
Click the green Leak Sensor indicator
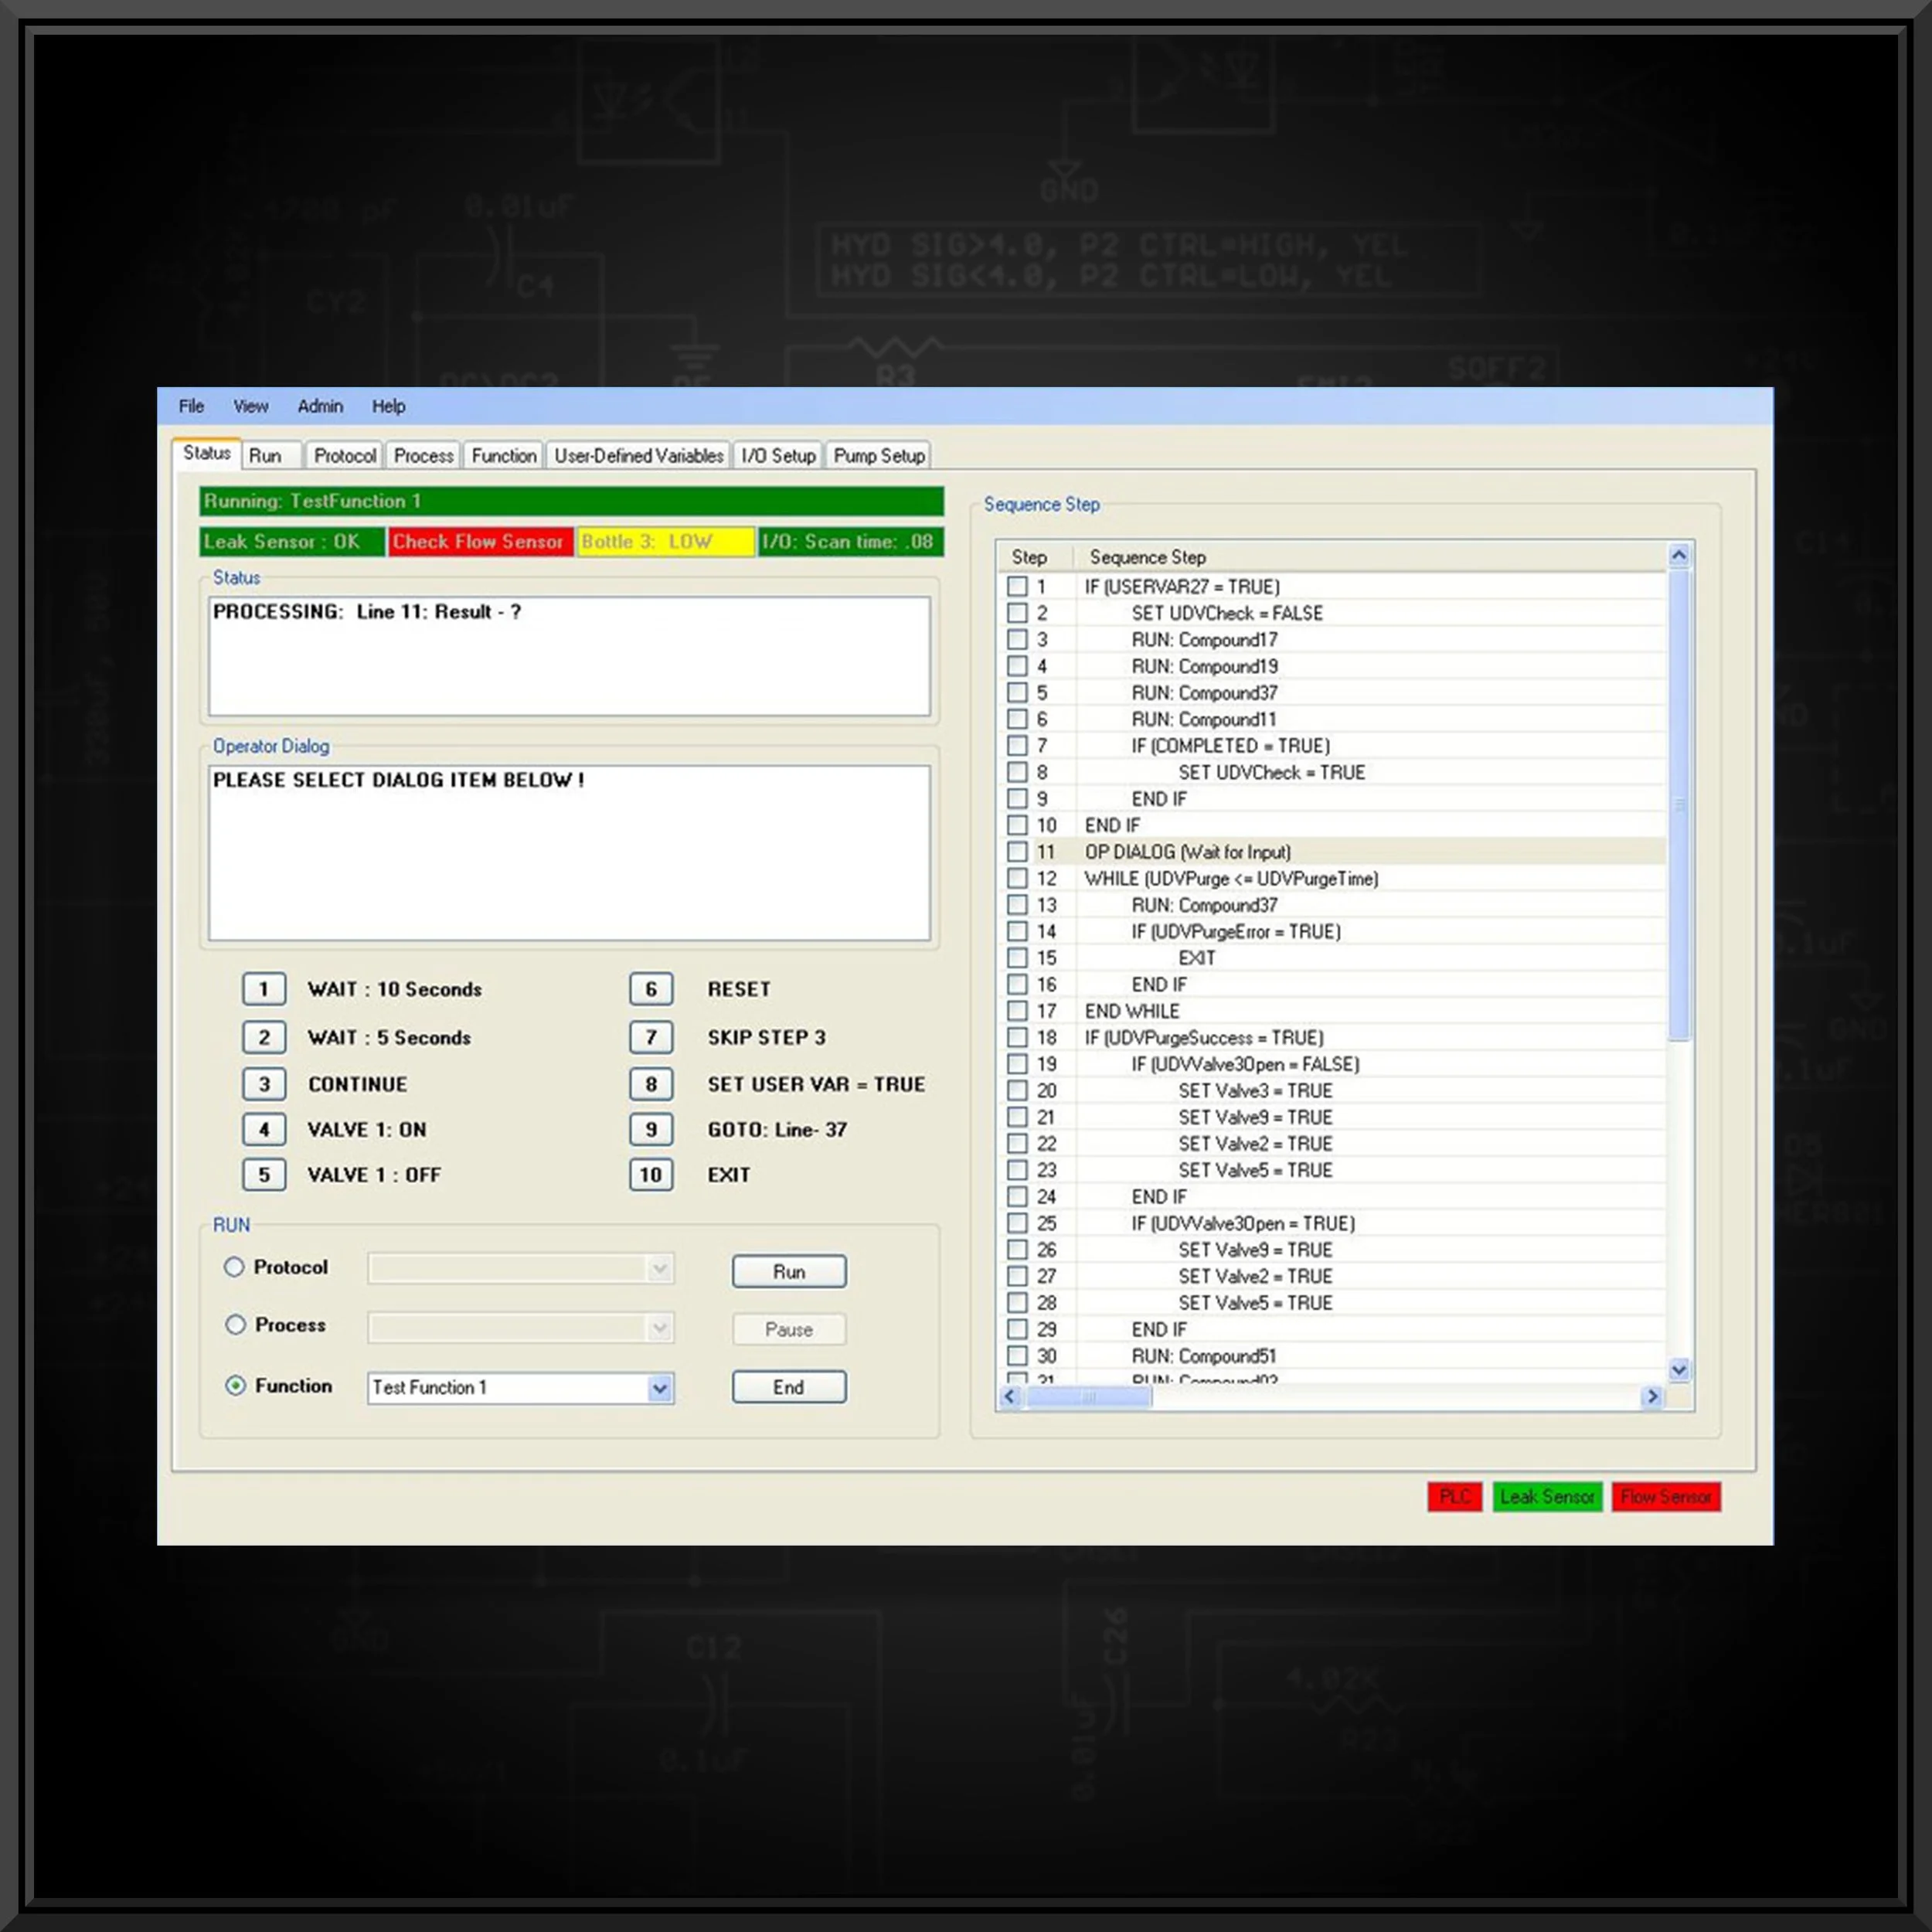[x=1547, y=1497]
